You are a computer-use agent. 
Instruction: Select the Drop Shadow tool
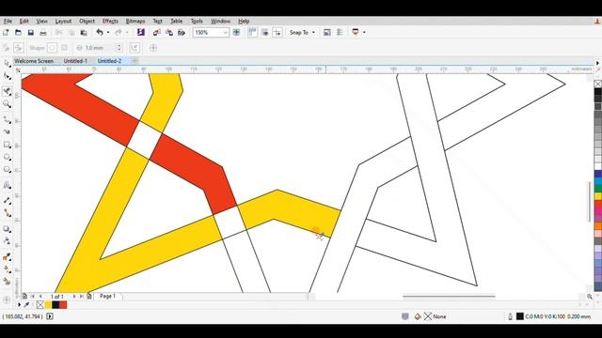(x=7, y=229)
